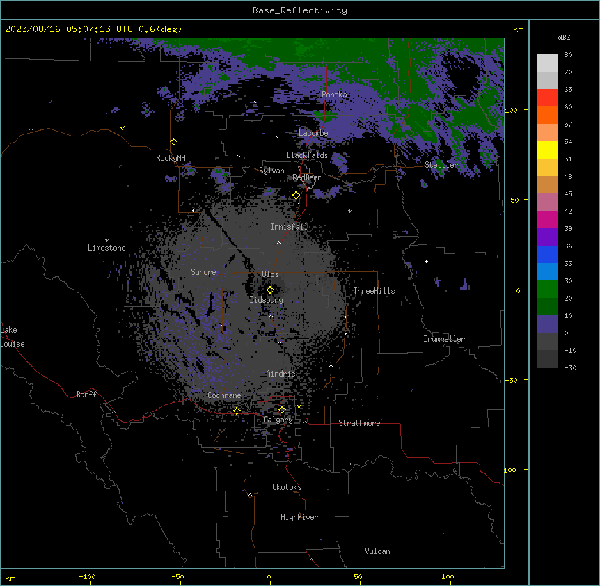Click the horizontal axis tick label 50
The image size is (600, 586).
(358, 576)
